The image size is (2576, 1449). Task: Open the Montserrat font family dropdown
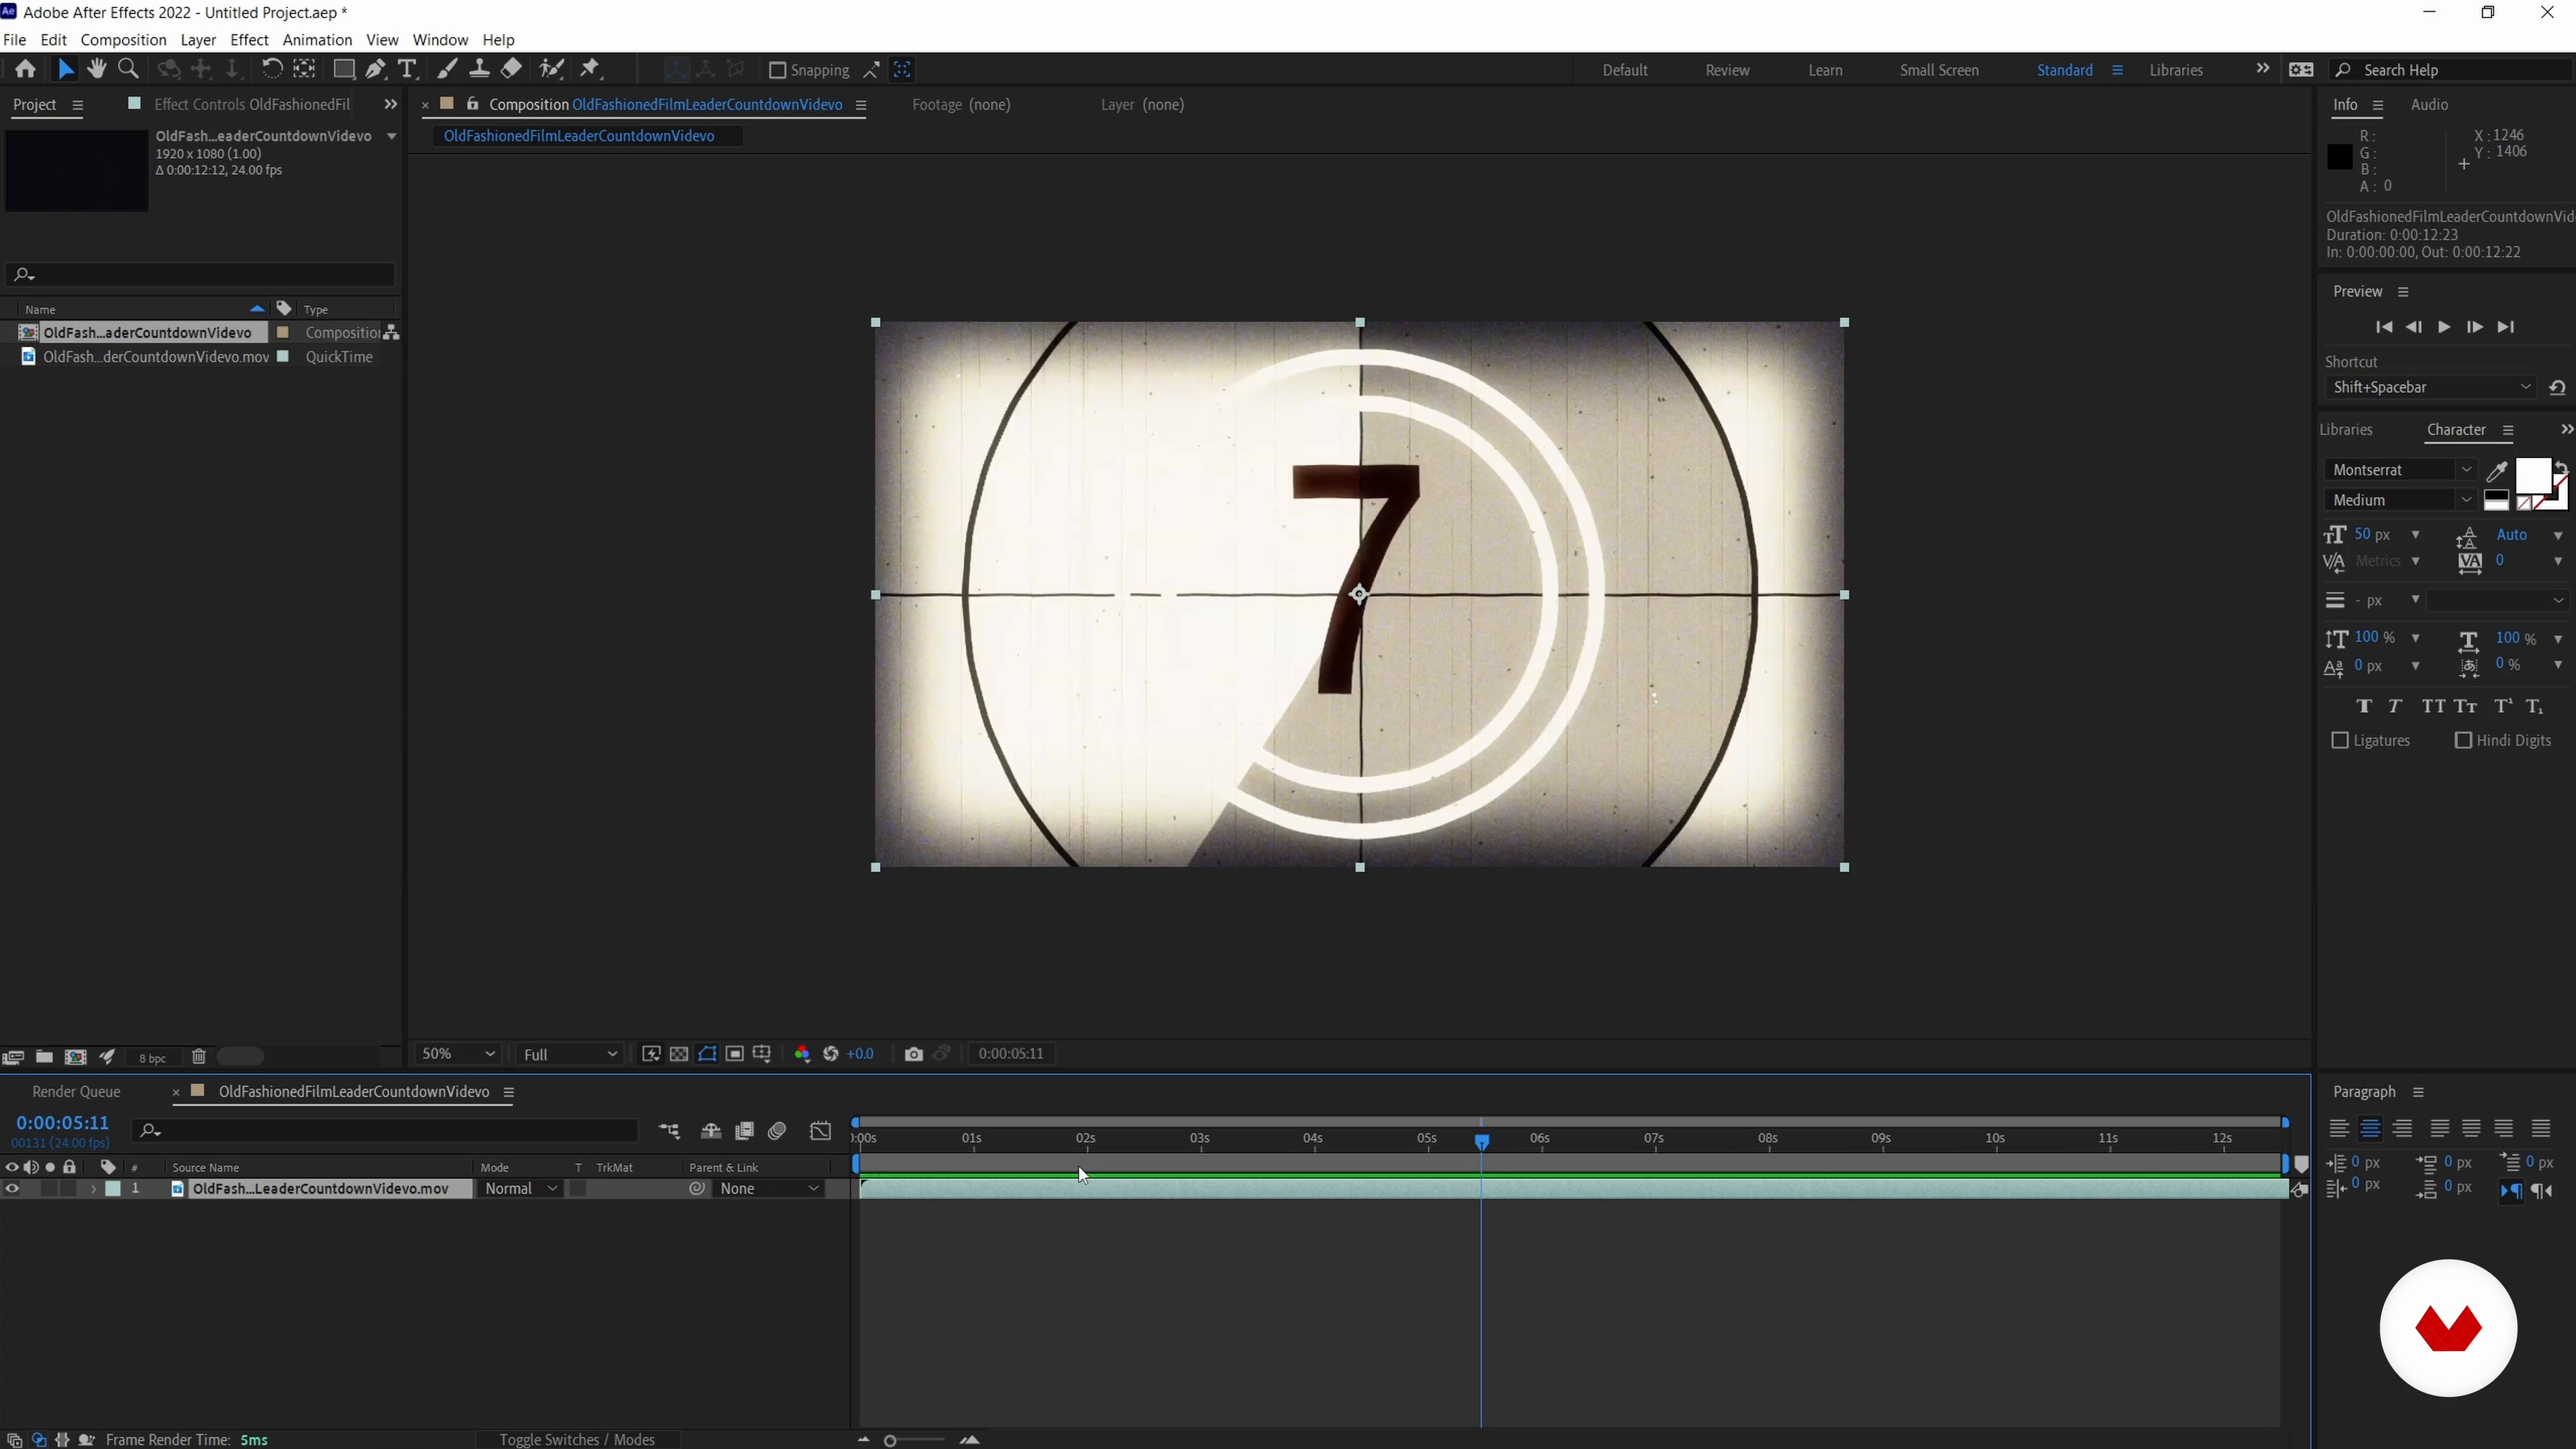click(x=2400, y=470)
